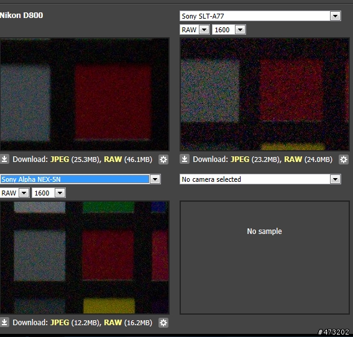Open the 1600 ISO dropdown for Sony Alpha NEX-5N
353x337 pixels.
click(x=48, y=193)
